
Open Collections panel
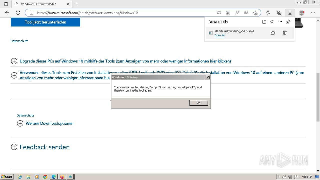point(279,13)
